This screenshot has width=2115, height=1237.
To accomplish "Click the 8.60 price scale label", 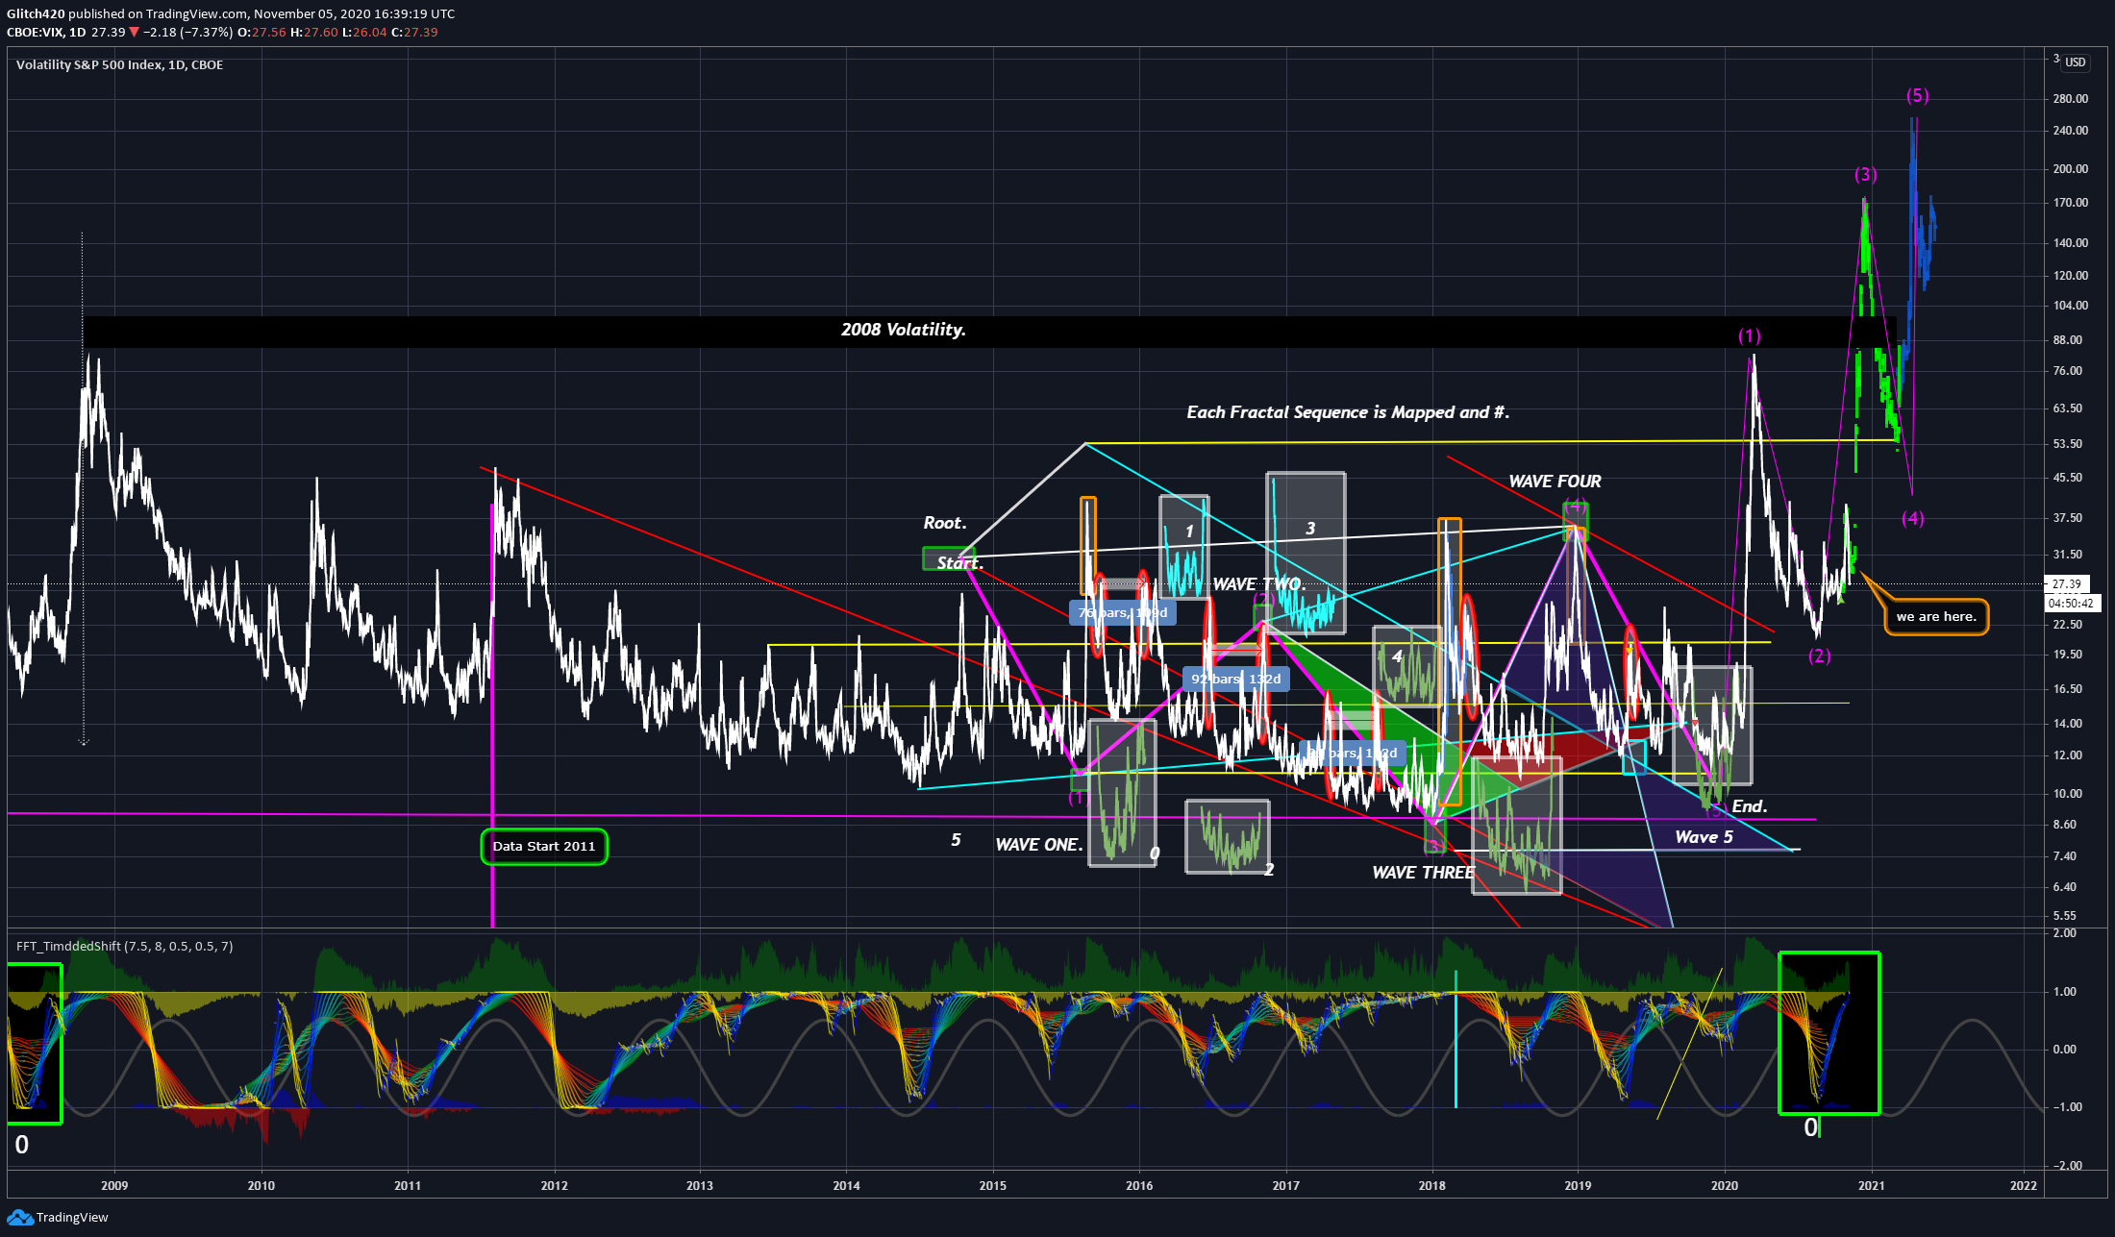I will point(2065,825).
